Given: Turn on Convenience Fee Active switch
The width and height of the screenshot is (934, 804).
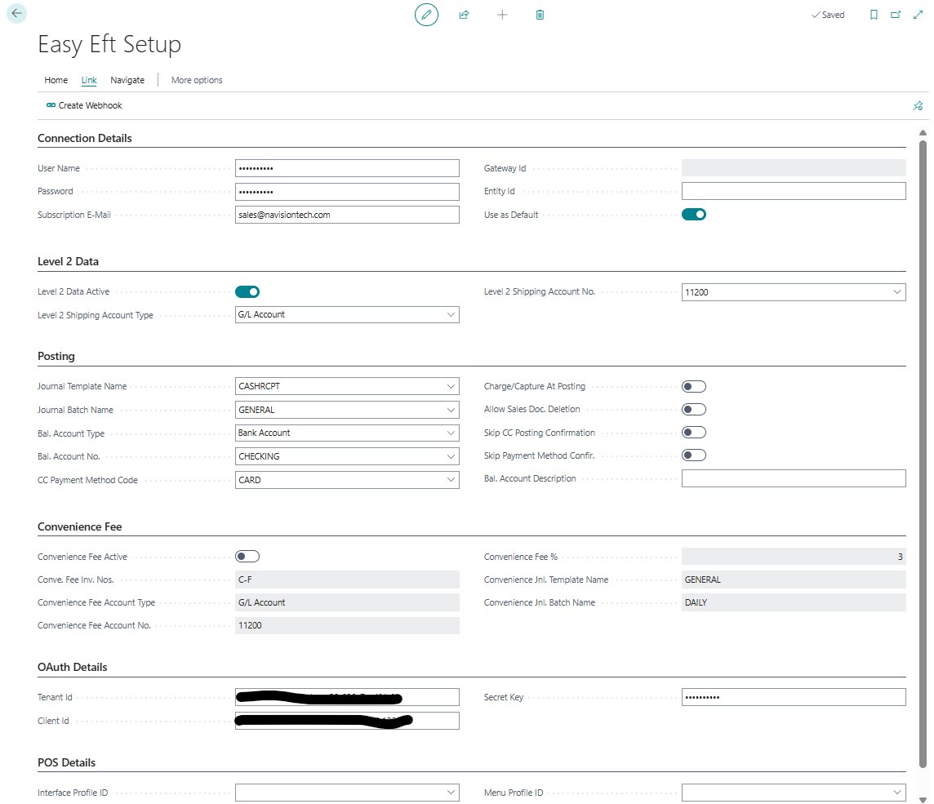Looking at the screenshot, I should coord(247,557).
